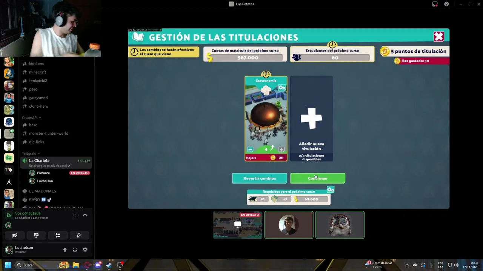Select La Charleta voice channel

point(57,163)
